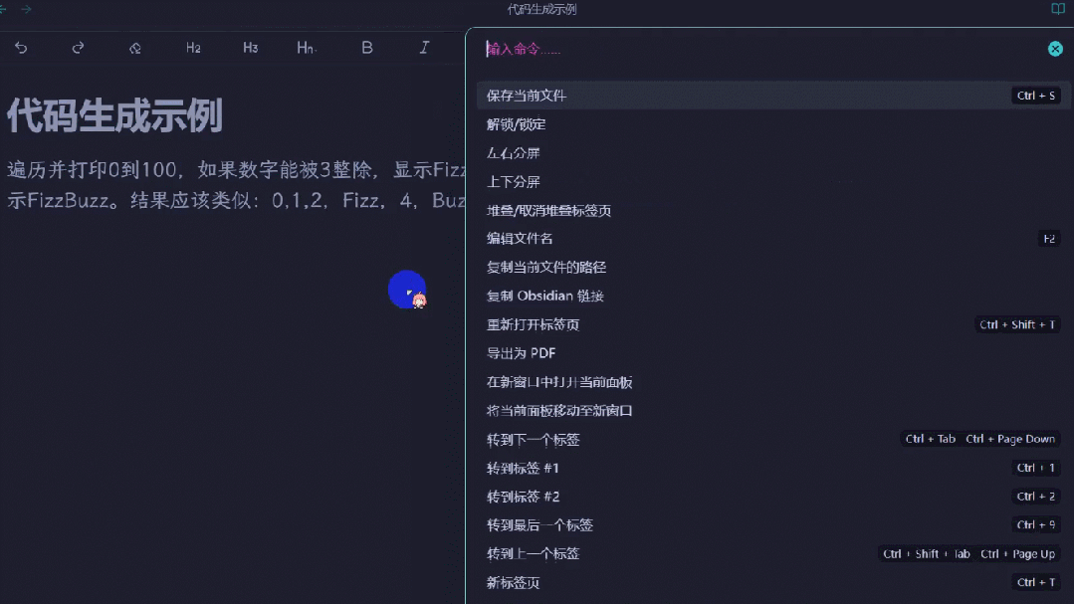Close the command palette

(x=1055, y=49)
